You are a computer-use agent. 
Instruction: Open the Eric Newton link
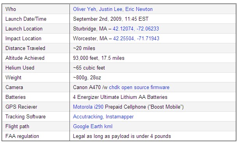(x=139, y=9)
